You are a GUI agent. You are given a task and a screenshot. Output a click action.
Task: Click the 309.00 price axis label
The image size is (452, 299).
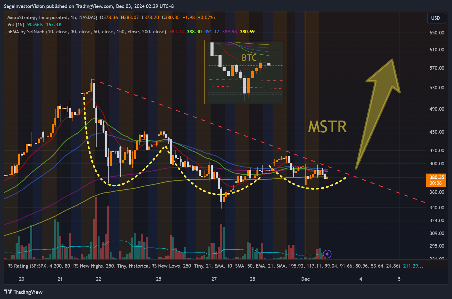click(x=437, y=233)
